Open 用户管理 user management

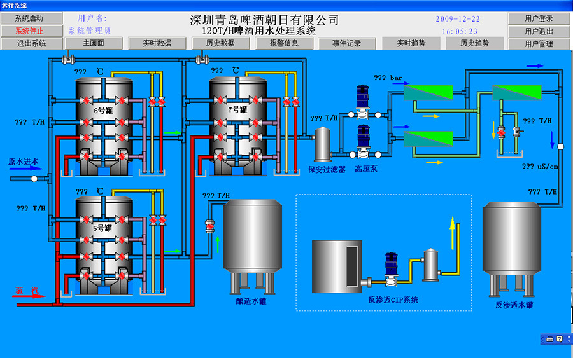(539, 44)
